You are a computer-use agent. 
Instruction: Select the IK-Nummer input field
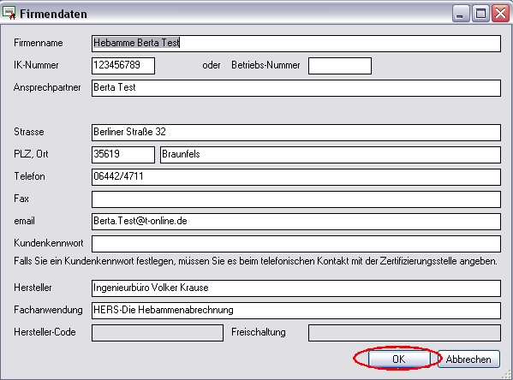pyautogui.click(x=123, y=66)
